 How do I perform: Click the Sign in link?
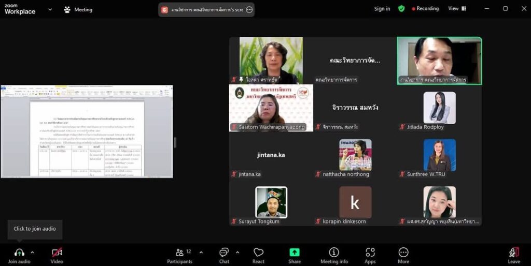coord(382,9)
